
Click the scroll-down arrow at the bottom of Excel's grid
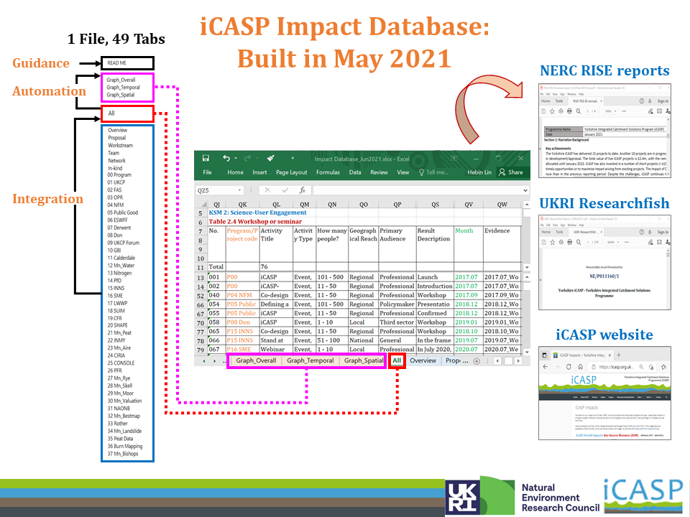tap(527, 352)
